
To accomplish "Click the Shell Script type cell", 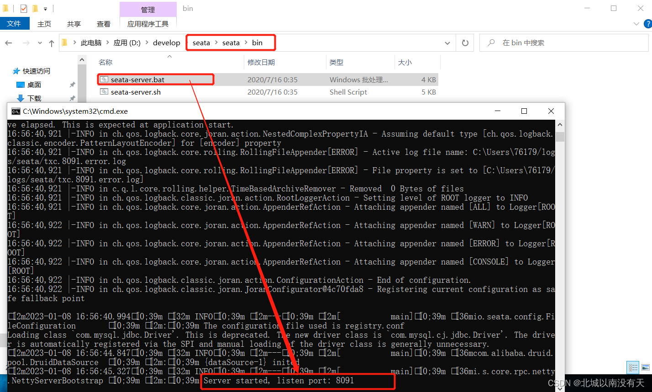I will pyautogui.click(x=348, y=92).
